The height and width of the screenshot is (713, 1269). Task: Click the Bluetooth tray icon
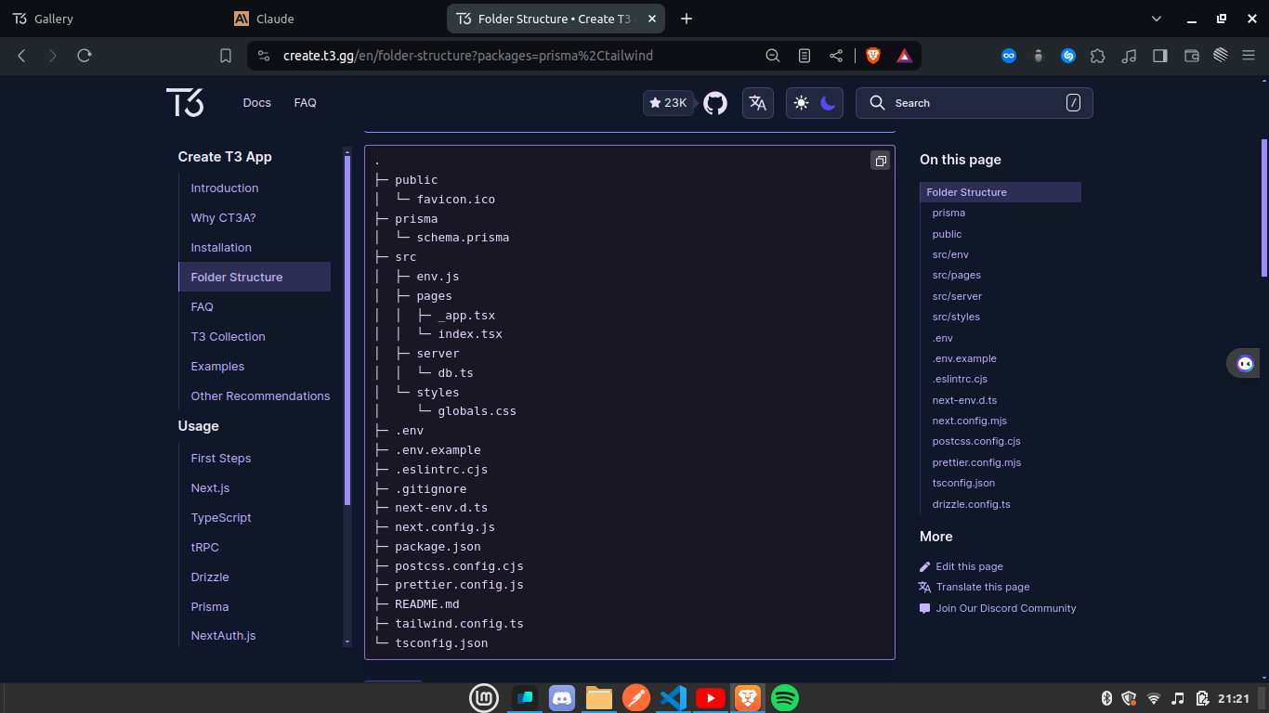pos(1106,698)
